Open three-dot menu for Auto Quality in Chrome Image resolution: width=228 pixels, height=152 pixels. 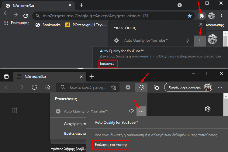[200, 41]
